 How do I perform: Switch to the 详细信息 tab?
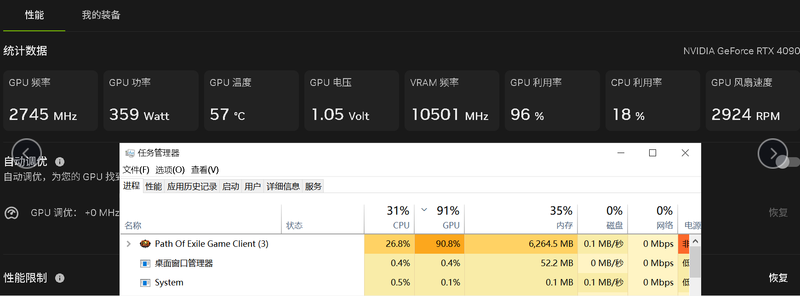click(283, 186)
